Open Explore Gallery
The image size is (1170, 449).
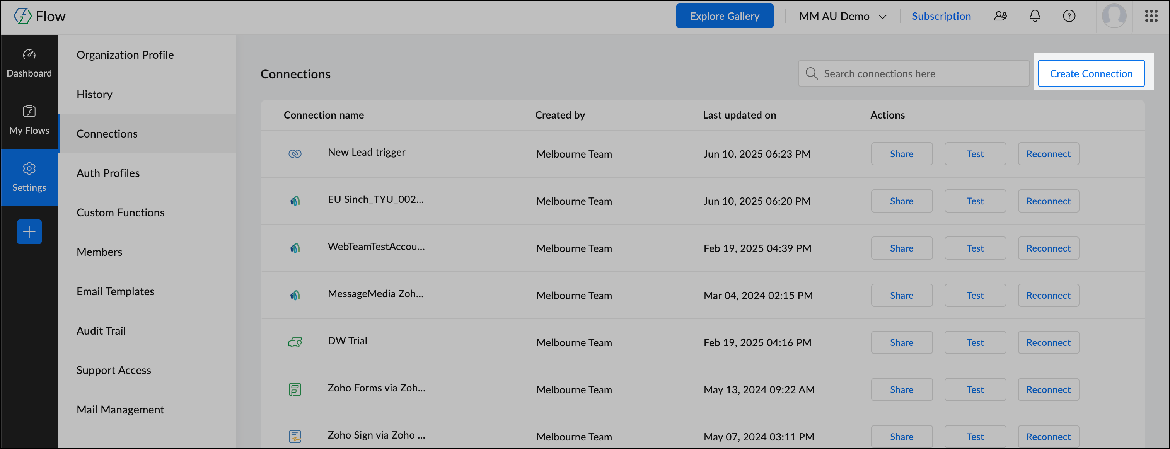(x=725, y=15)
